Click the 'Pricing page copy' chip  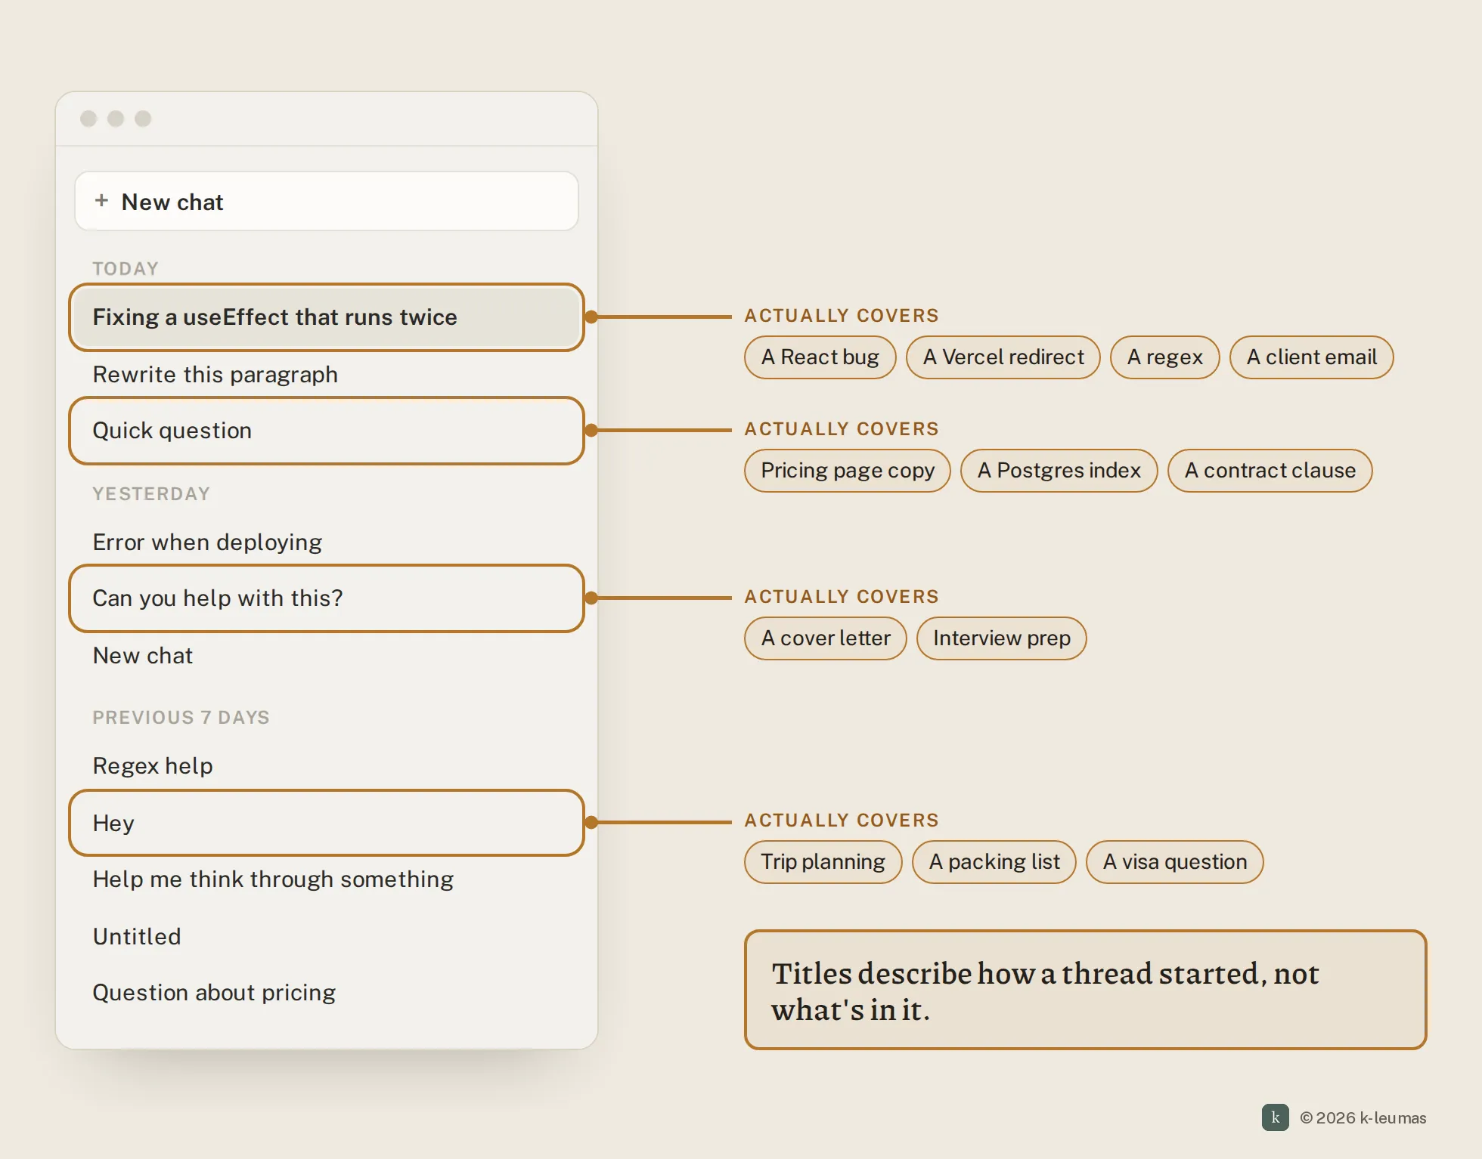point(848,471)
